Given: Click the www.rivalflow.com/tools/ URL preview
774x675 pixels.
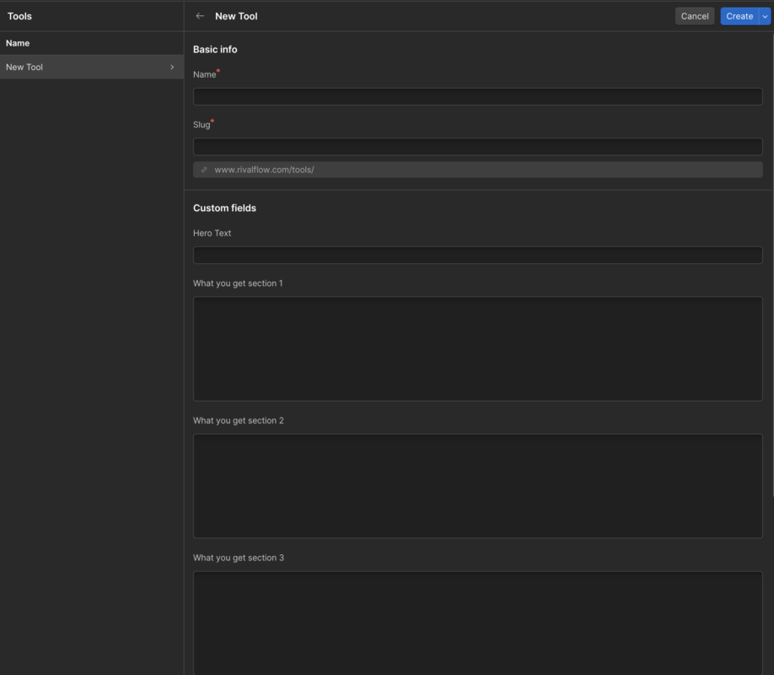Looking at the screenshot, I should coord(477,170).
